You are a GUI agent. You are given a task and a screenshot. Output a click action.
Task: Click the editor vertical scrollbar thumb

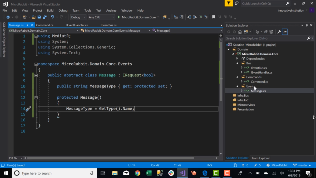coord(221,71)
